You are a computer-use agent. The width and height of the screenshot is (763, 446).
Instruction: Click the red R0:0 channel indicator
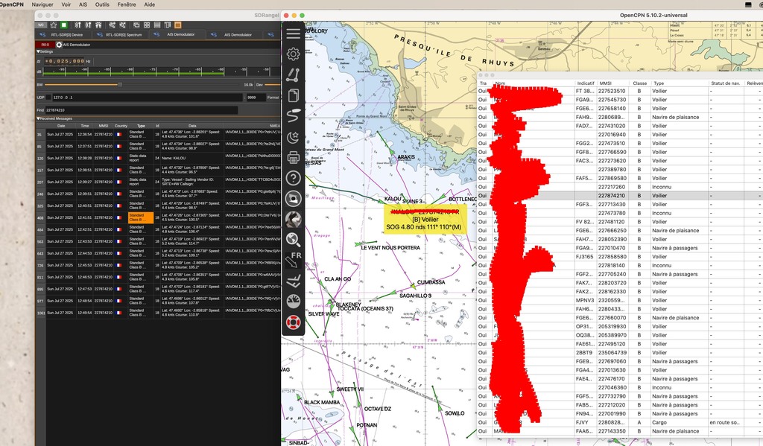(45, 45)
